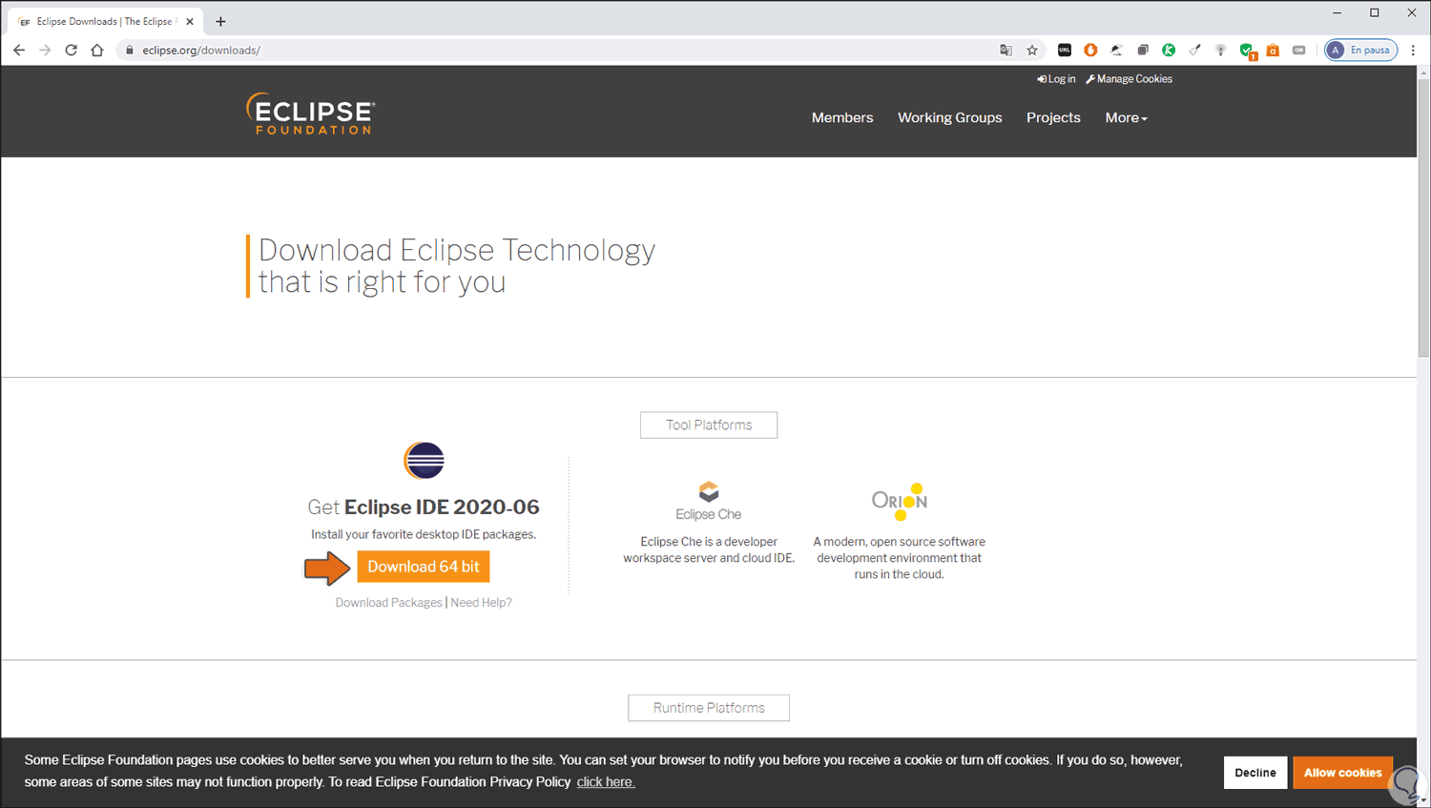The width and height of the screenshot is (1431, 808).
Task: Click the 'Eclipse Che is a developer' description
Action: tap(709, 549)
